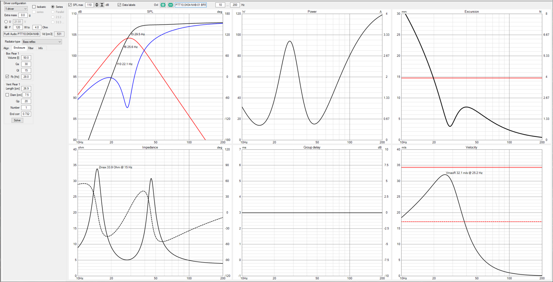This screenshot has height=282, width=553.
Task: Click the power 120 W input field
Action: point(18,27)
